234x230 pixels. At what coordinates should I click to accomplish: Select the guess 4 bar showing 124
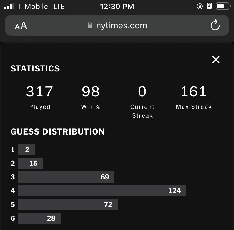coord(102,191)
